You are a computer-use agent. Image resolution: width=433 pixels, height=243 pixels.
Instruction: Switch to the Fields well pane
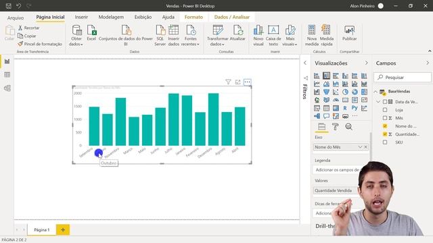click(x=322, y=127)
